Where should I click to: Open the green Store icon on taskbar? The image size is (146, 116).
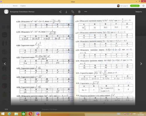click(x=23, y=114)
